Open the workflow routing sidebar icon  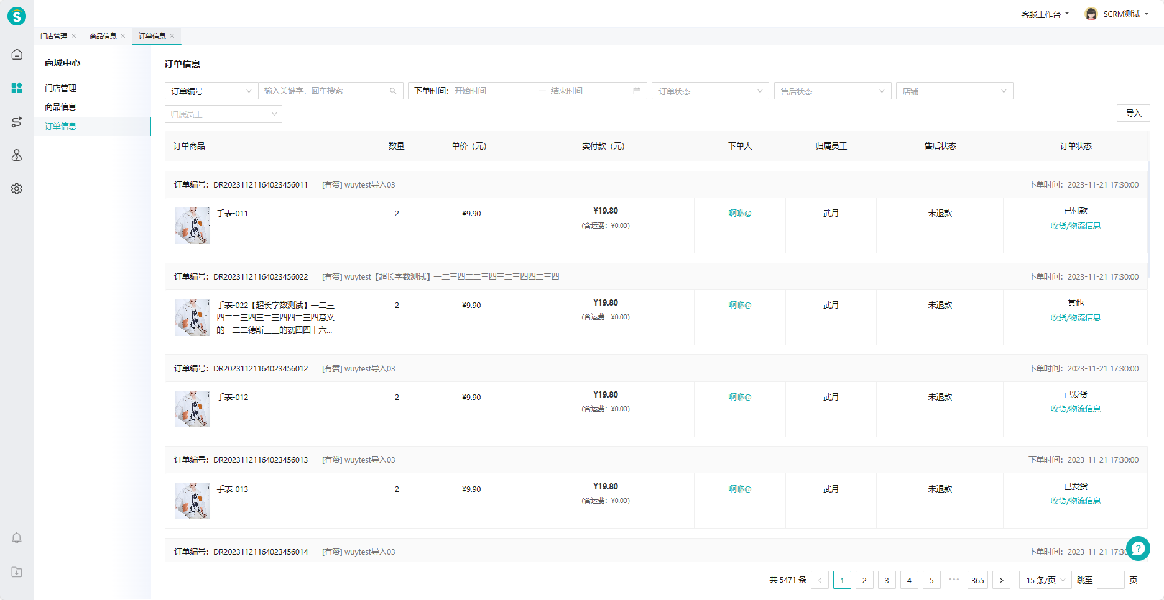pyautogui.click(x=17, y=122)
